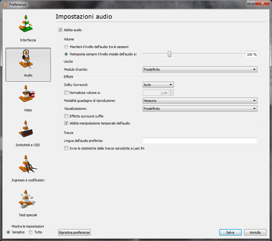This screenshot has height=241, width=272.
Task: Enable Effetto surround cuffie checkbox
Action: [x=66, y=116]
